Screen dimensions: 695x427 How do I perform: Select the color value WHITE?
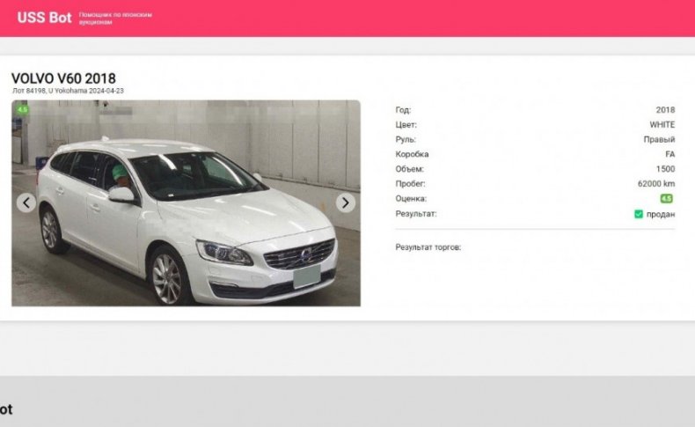[662, 125]
